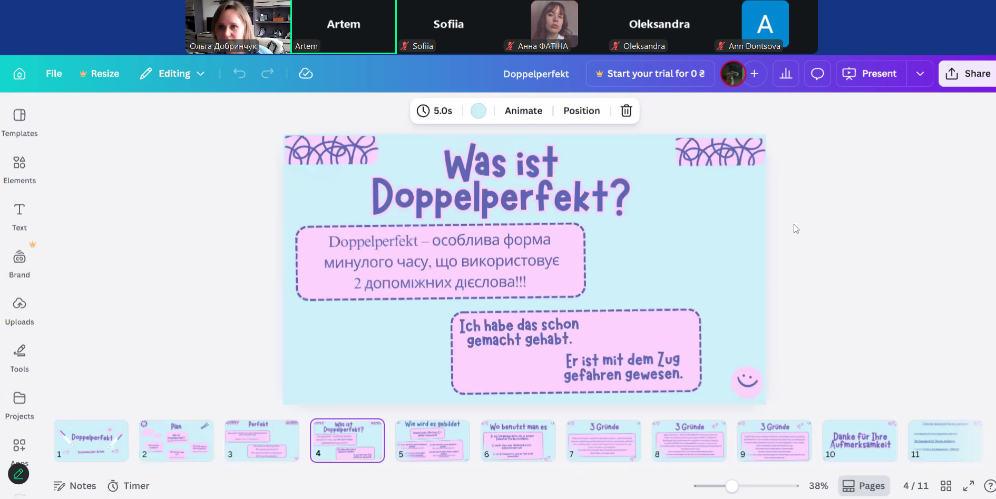Open the dropdown arrow beside Present
This screenshot has width=996, height=499.
point(920,74)
